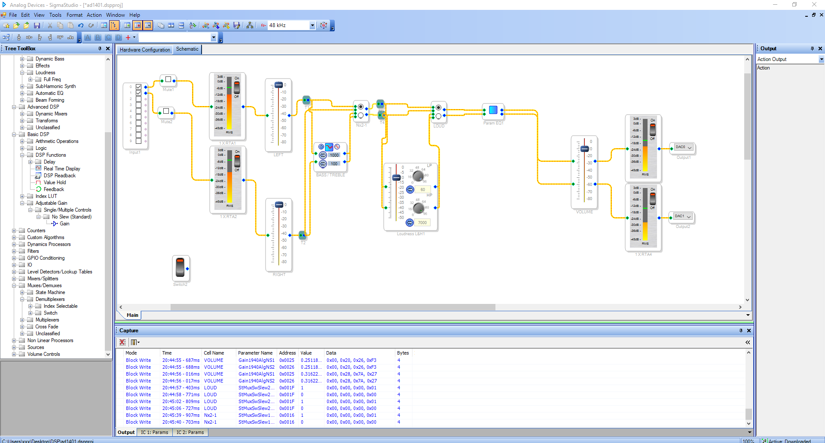Screen dimensions: 825x443
Task: Switch to Hardware Configuration tab
Action: pyautogui.click(x=145, y=50)
